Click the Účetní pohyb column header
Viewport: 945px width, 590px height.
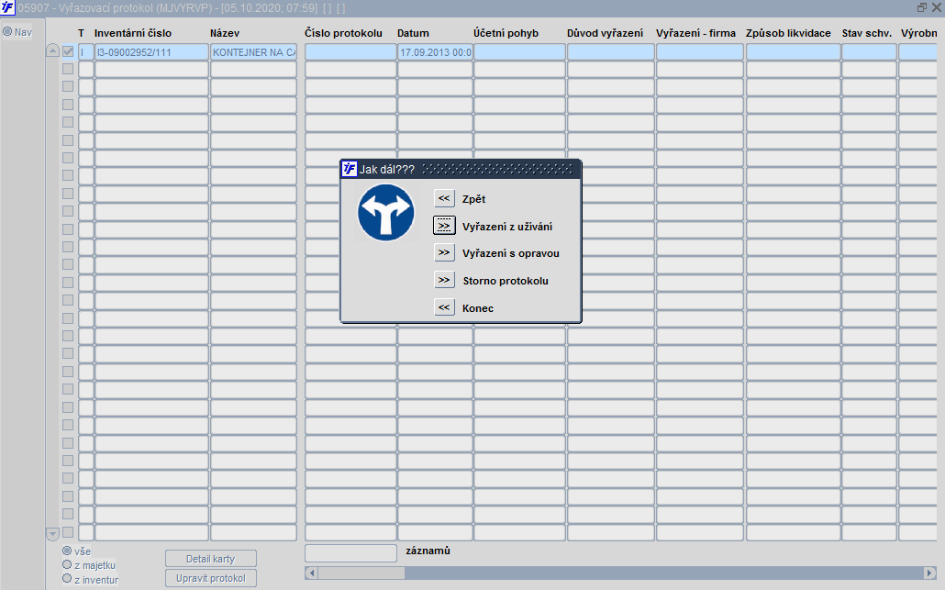[506, 33]
